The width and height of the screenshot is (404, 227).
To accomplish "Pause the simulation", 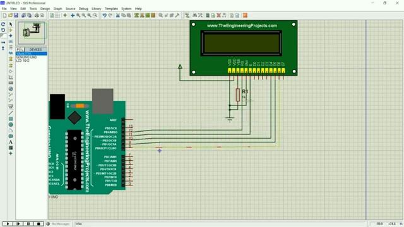I will pyautogui.click(x=28, y=224).
